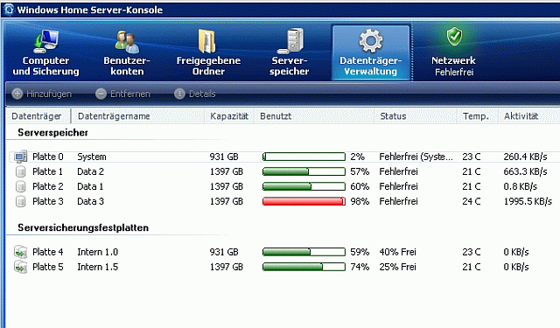Click the 'Data 3' disk name

click(91, 201)
